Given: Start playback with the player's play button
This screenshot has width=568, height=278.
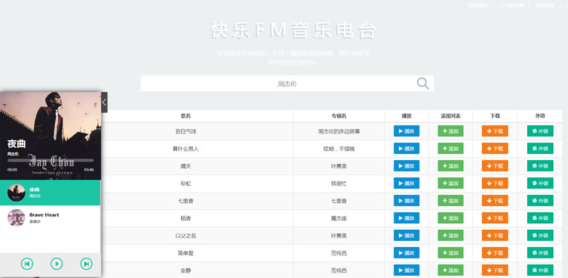Looking at the screenshot, I should 56,264.
